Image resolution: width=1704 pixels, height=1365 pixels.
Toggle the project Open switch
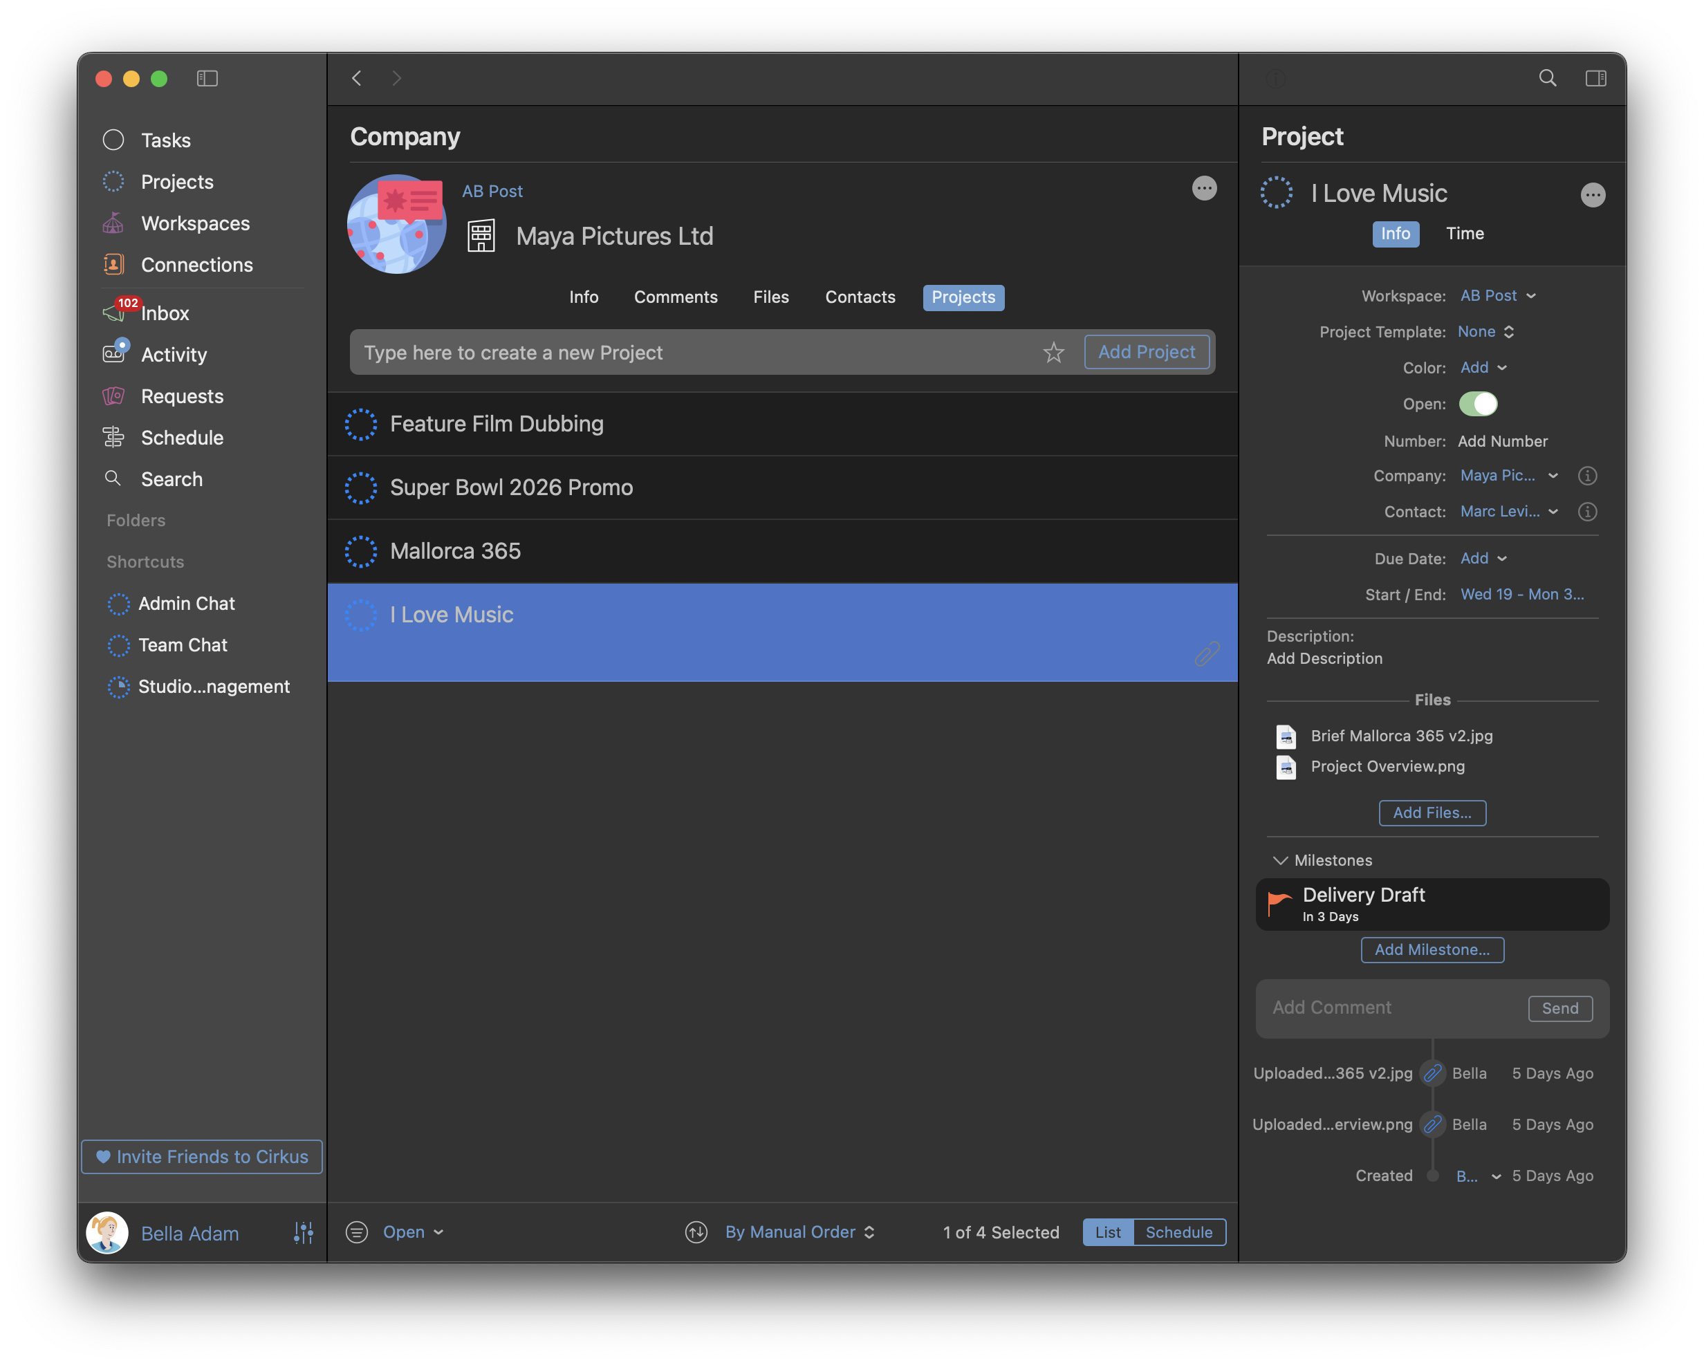click(1477, 404)
